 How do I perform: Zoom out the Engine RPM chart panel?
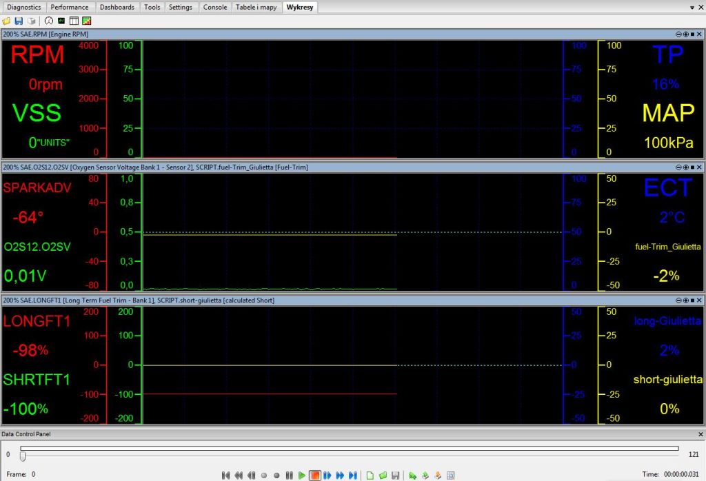point(678,34)
